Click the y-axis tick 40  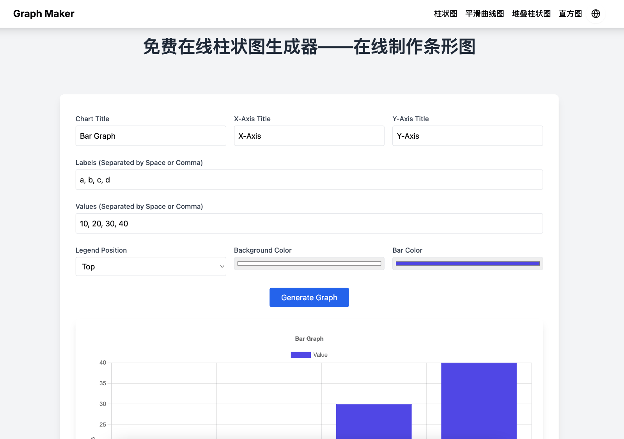point(103,363)
